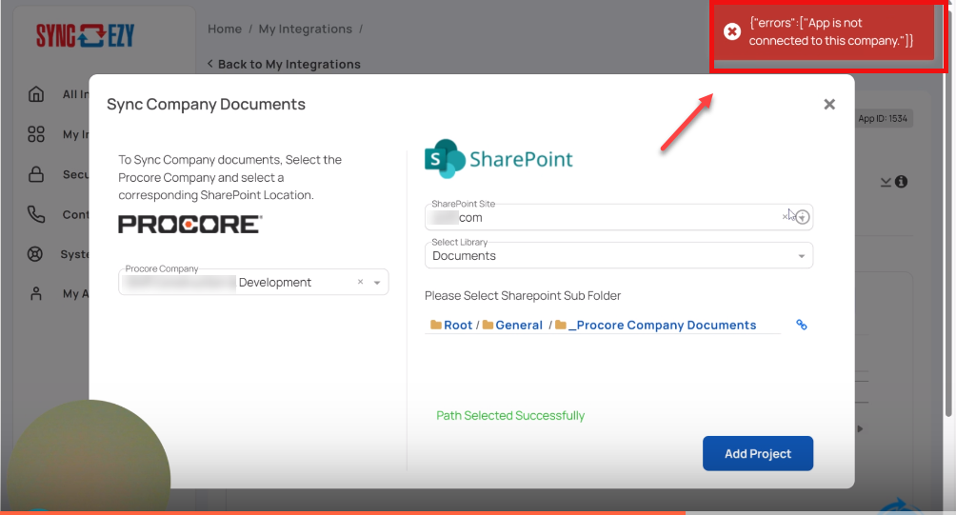Viewport: 956px width, 515px height.
Task: Clear the Procore Company selection
Action: click(360, 282)
